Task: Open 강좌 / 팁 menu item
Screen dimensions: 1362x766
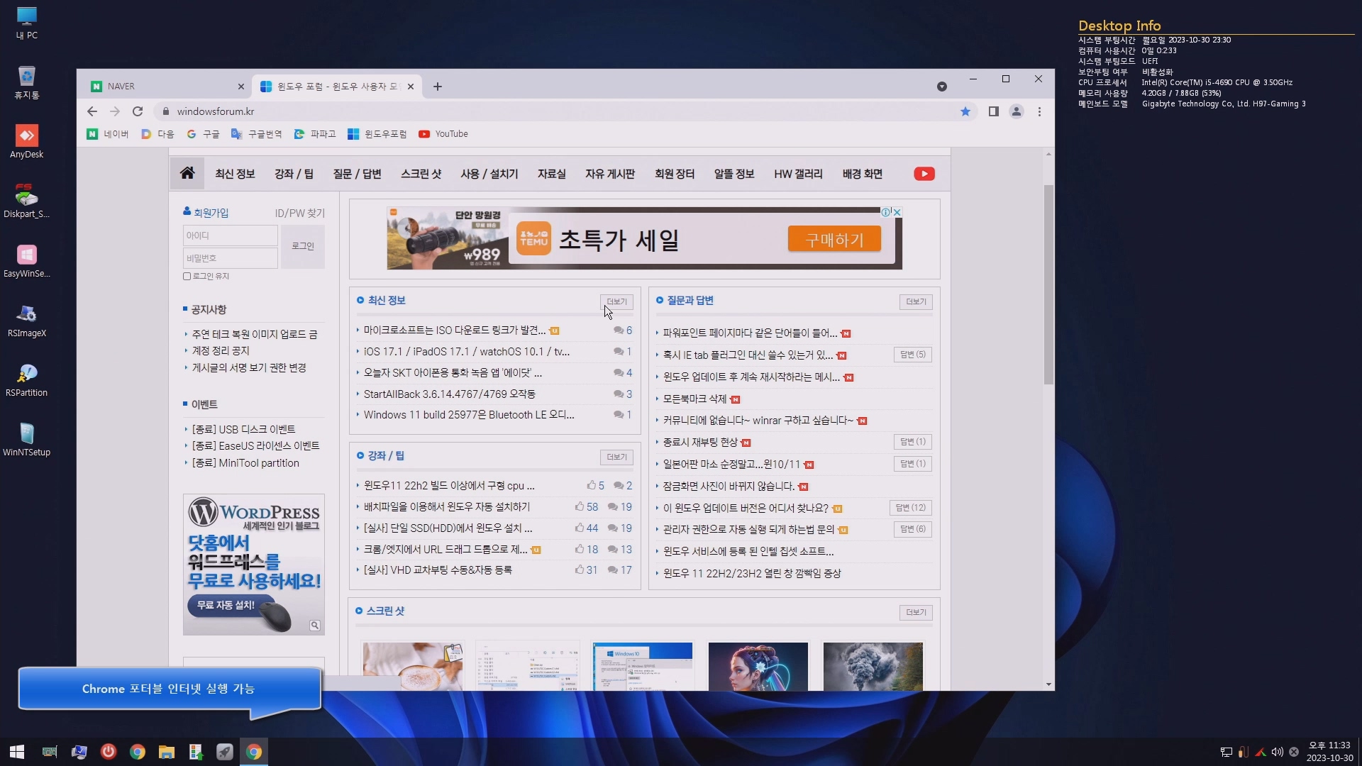Action: (294, 174)
